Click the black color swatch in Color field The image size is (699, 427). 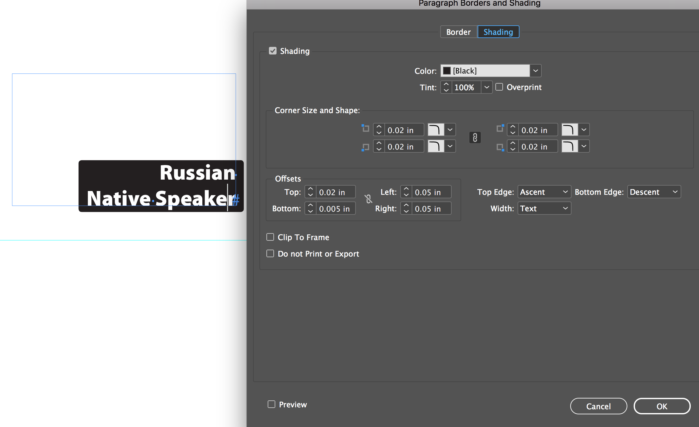coord(447,71)
